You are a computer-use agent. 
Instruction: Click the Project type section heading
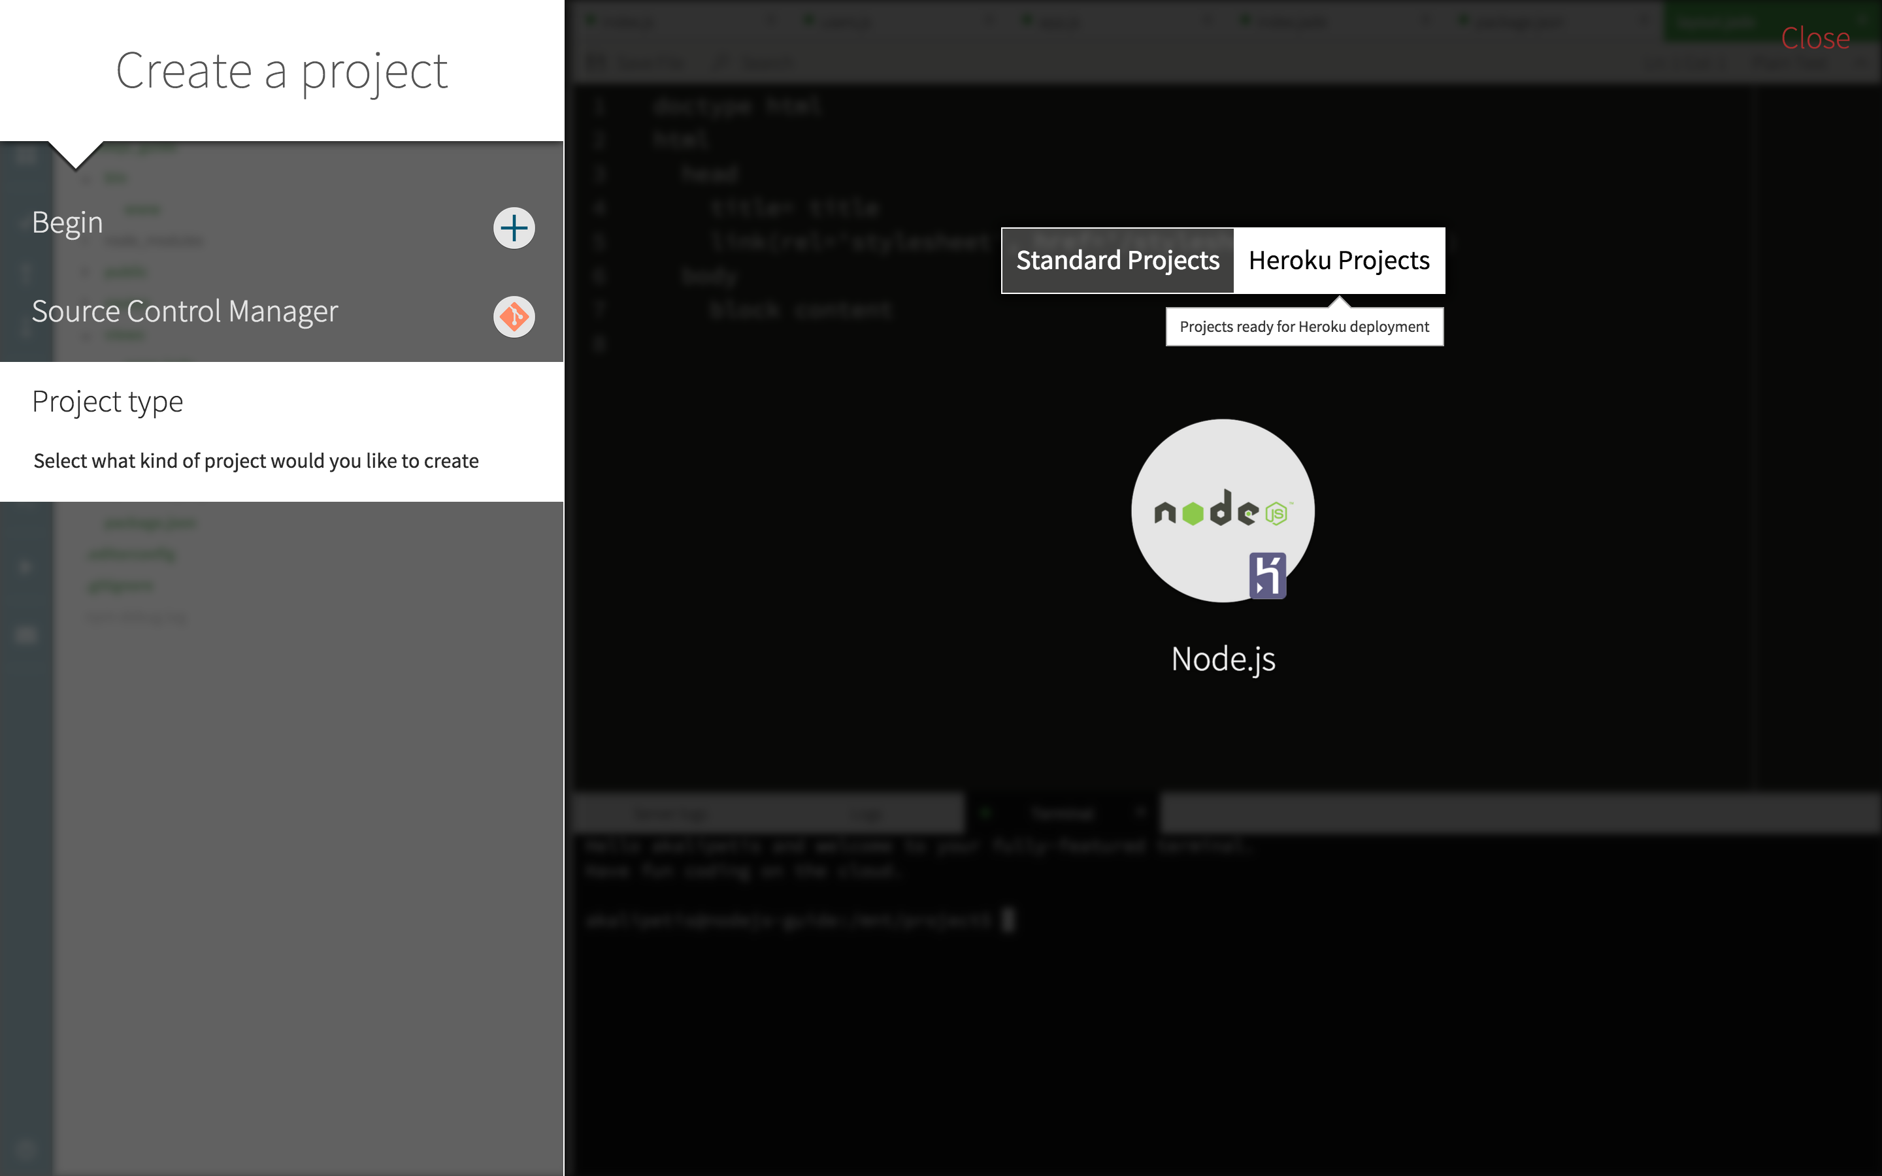click(108, 400)
